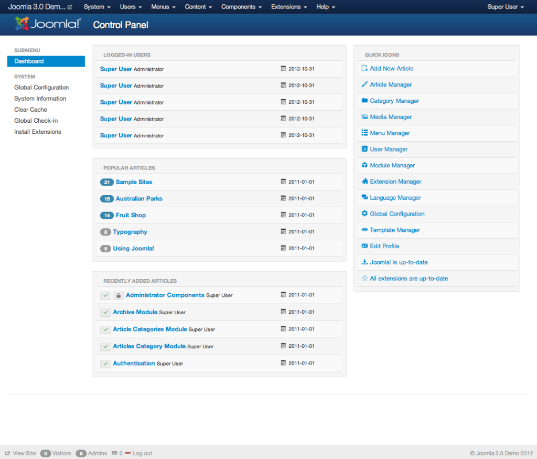This screenshot has height=459, width=537.
Task: Open System Information from the sidebar
Action: pos(40,98)
